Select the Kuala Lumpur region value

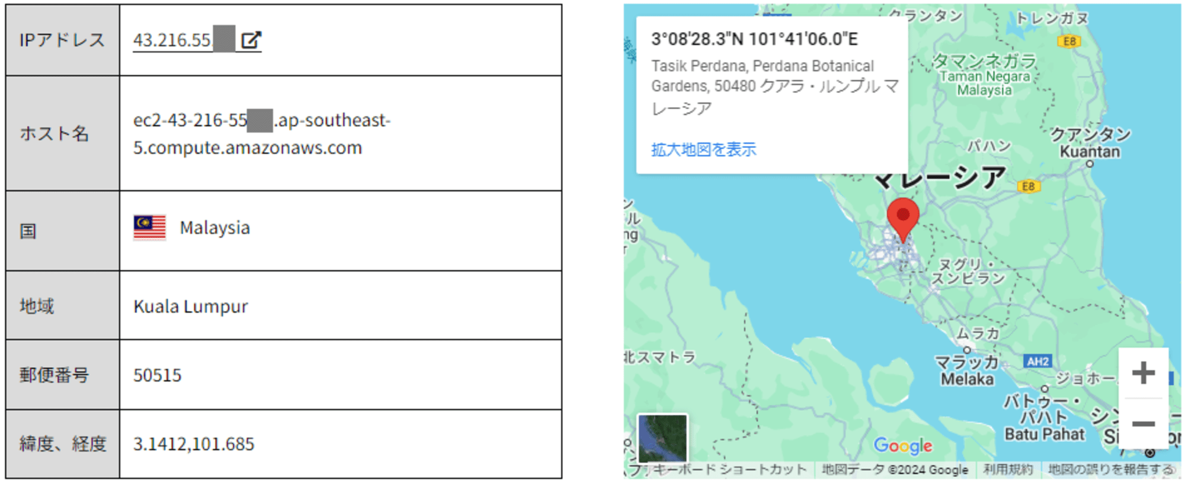pos(191,306)
